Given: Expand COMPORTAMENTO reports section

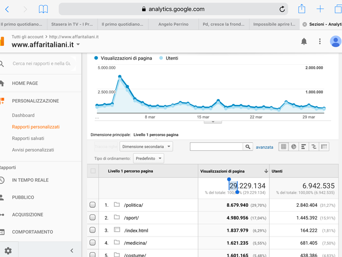Looking at the screenshot, I should pyautogui.click(x=33, y=232).
